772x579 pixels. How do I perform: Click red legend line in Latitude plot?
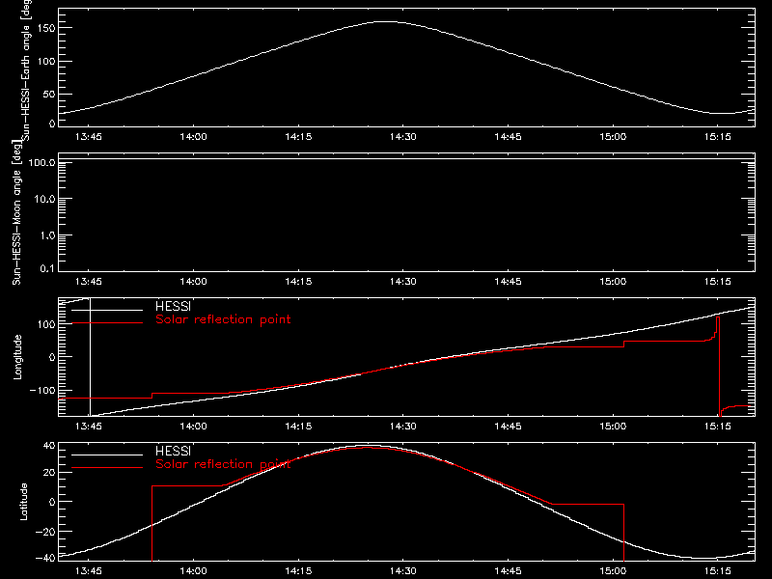107,467
